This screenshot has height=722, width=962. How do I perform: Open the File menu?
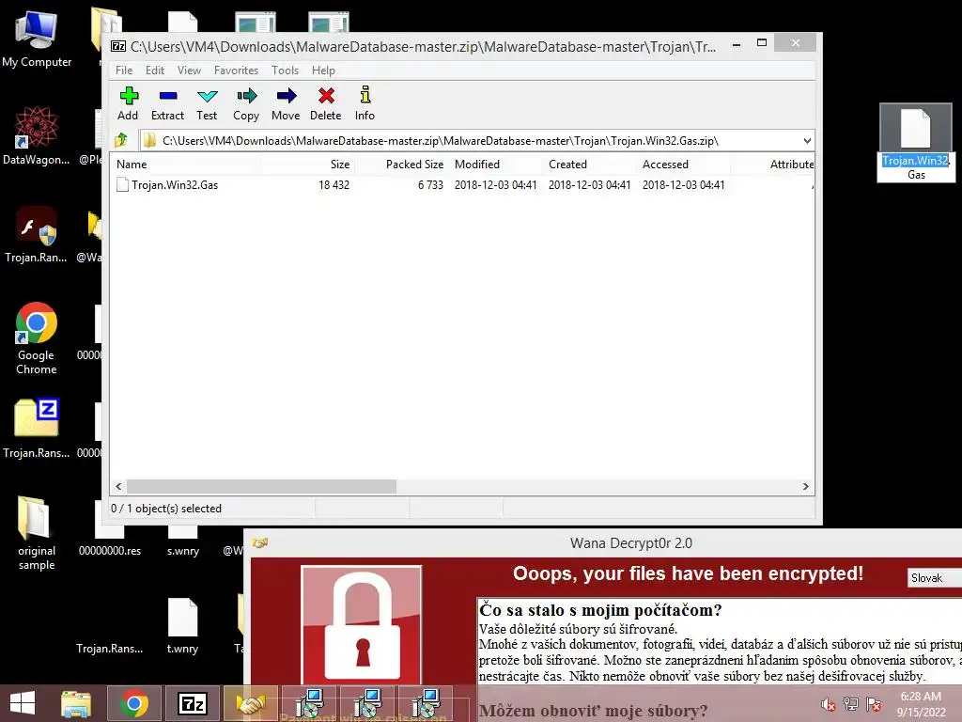124,70
